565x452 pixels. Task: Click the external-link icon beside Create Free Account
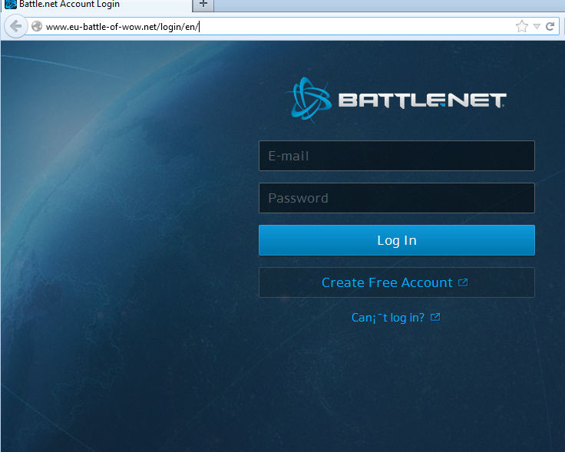(463, 282)
